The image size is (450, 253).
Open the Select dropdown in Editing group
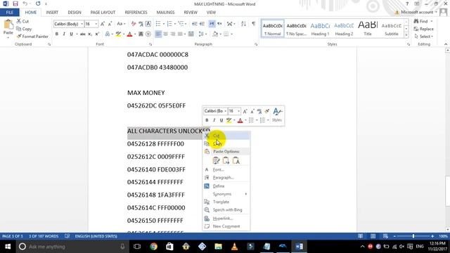(423, 37)
